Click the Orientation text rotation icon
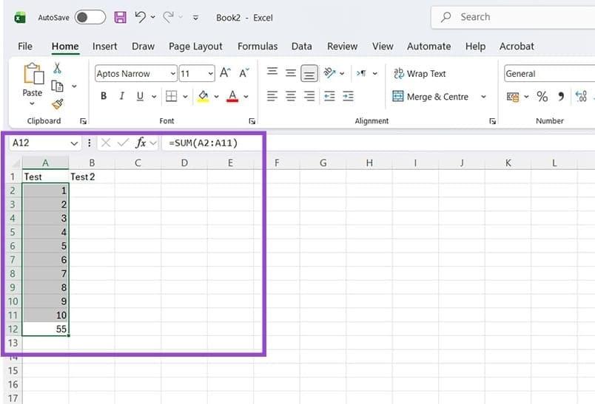Viewport: 595px width, 404px height. [329, 72]
